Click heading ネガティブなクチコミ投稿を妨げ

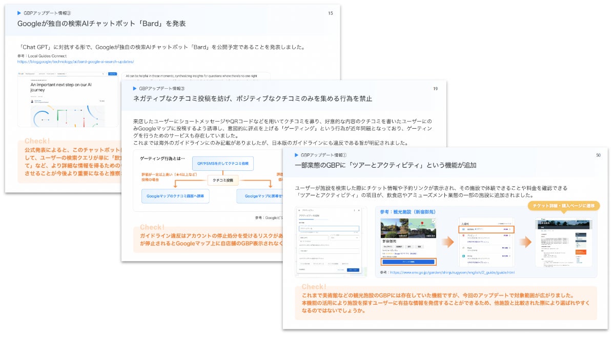point(252,99)
